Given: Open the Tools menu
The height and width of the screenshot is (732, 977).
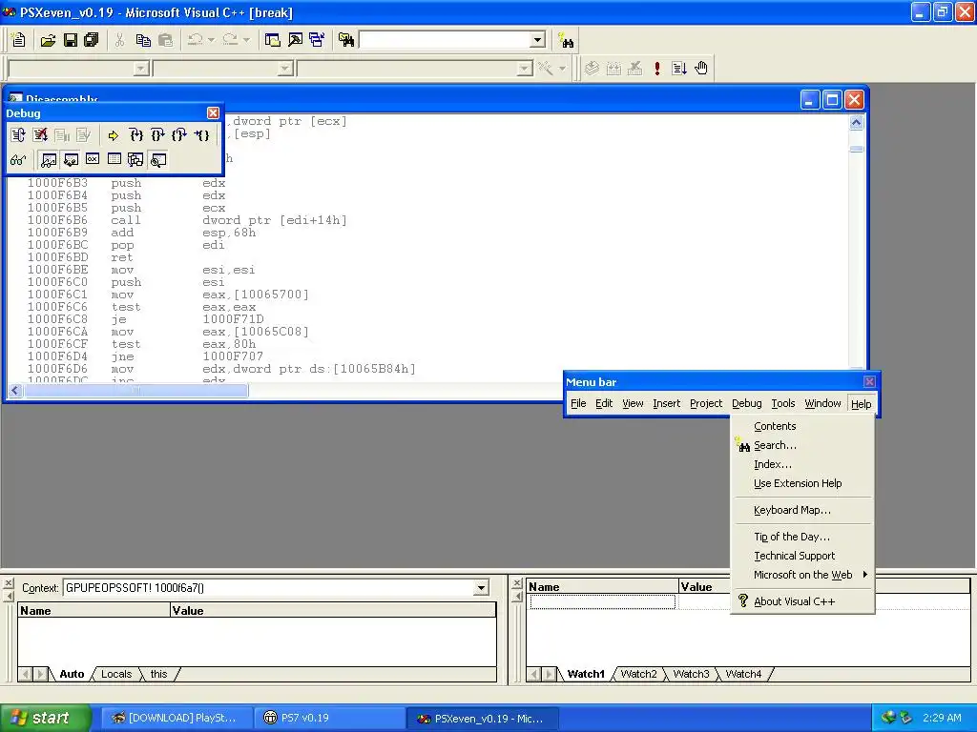Looking at the screenshot, I should (782, 403).
